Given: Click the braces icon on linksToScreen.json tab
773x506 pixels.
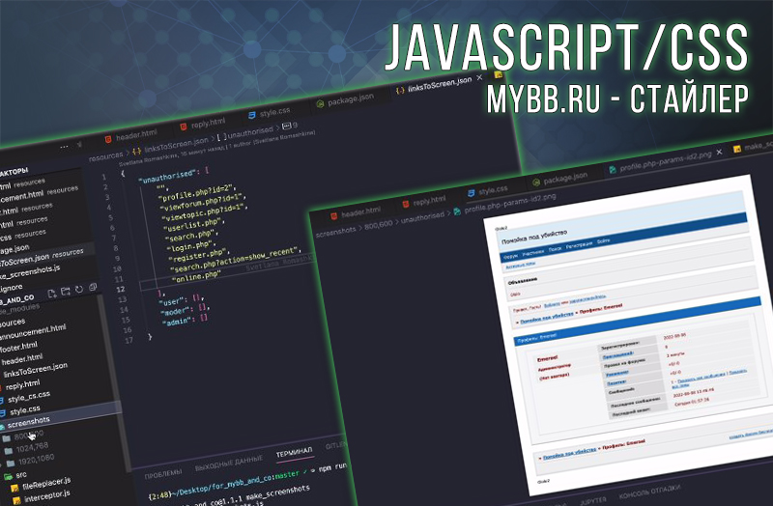Looking at the screenshot, I should click(x=400, y=91).
